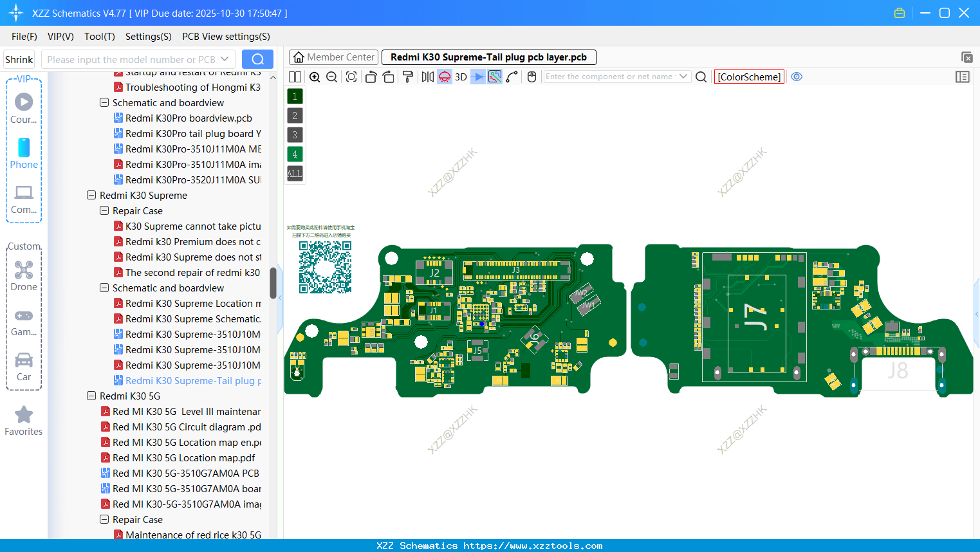The width and height of the screenshot is (980, 552).
Task: Collapse the bottom Repair Case node
Action: tap(104, 519)
